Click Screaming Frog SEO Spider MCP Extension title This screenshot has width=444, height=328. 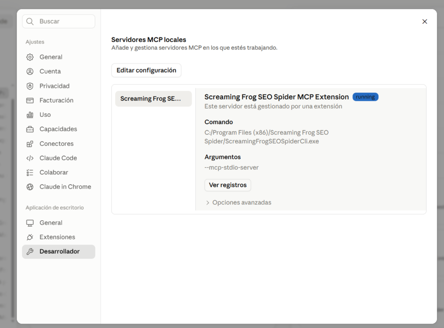(x=277, y=97)
